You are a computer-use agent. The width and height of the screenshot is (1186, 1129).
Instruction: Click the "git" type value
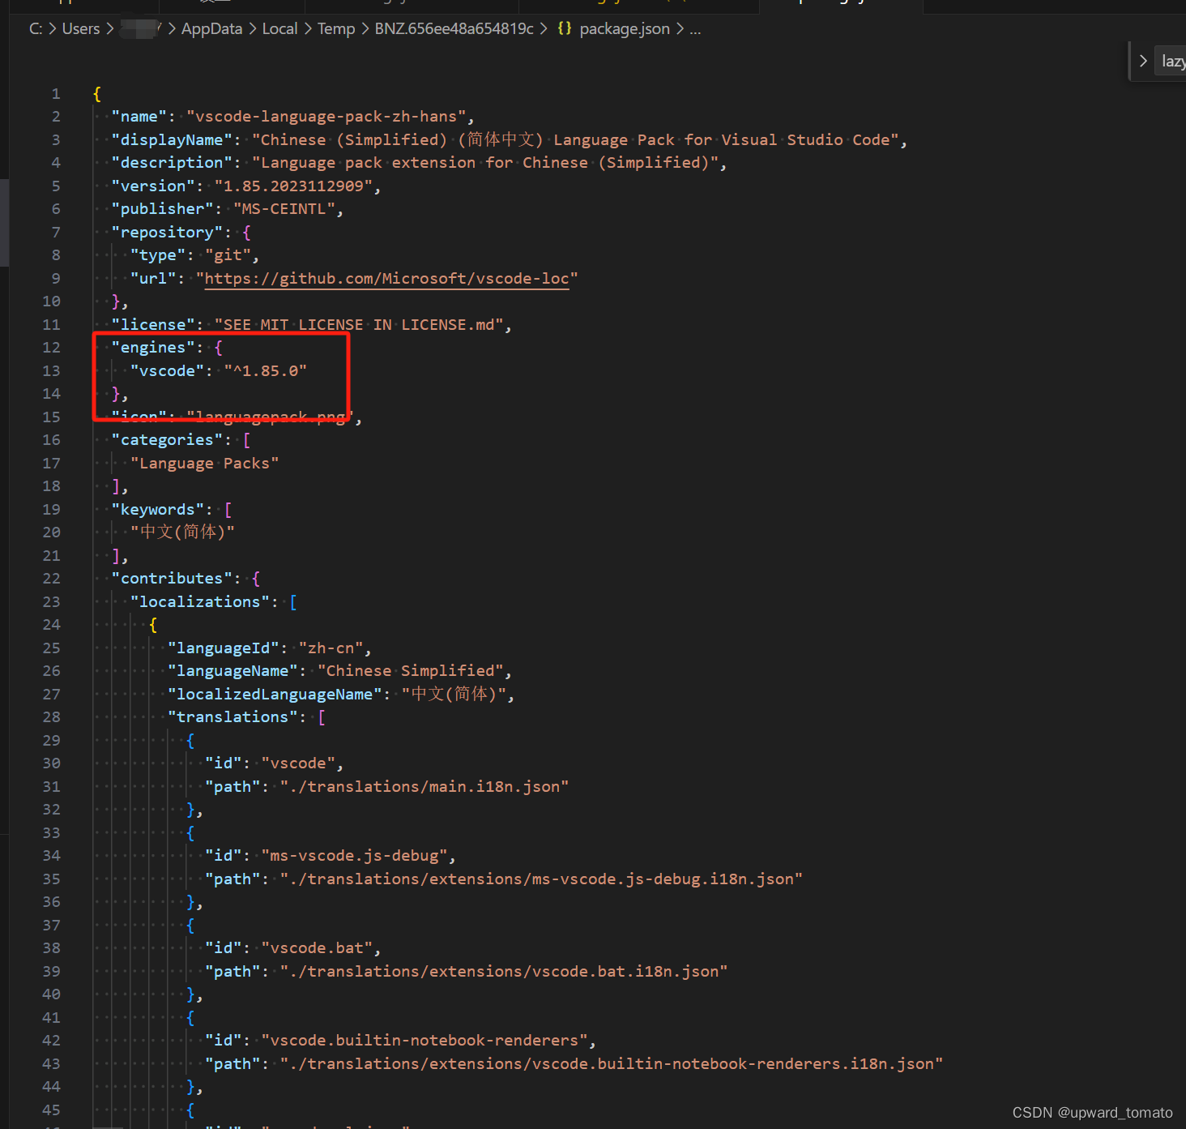coord(228,254)
